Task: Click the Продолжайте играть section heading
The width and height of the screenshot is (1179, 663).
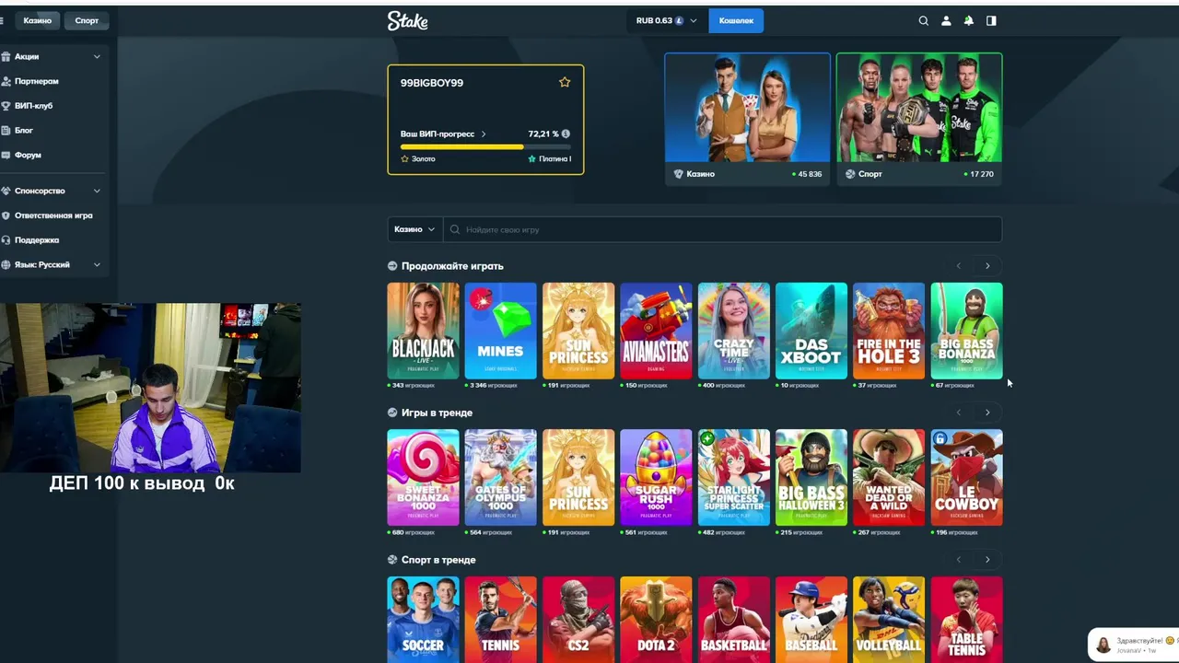Action: pyautogui.click(x=452, y=266)
